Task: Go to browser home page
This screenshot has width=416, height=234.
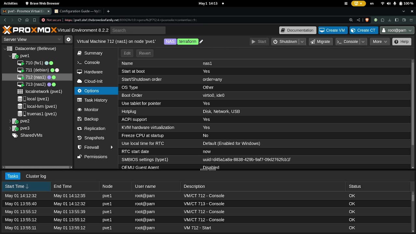Action: coord(27,20)
